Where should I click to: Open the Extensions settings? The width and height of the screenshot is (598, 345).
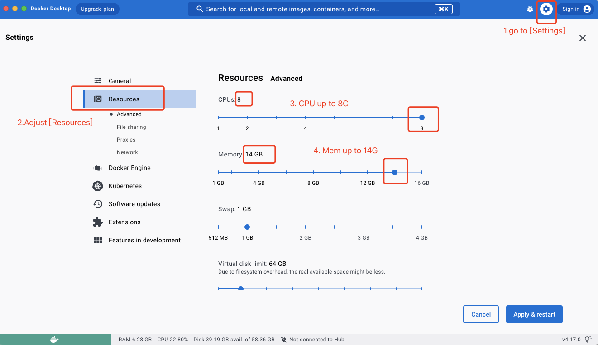[x=124, y=222]
